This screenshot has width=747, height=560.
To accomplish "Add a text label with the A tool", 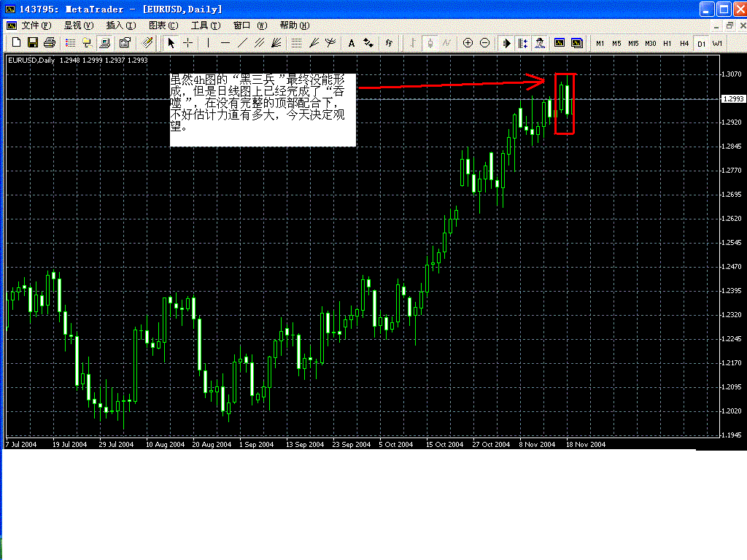I will coord(352,43).
